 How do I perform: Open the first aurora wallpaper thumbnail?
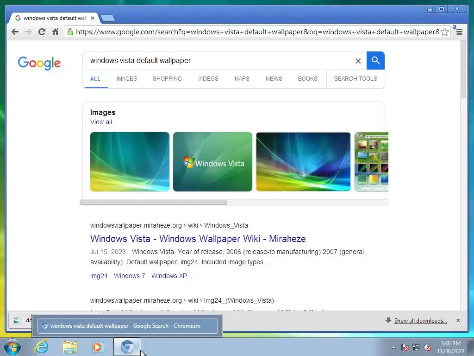coord(130,162)
